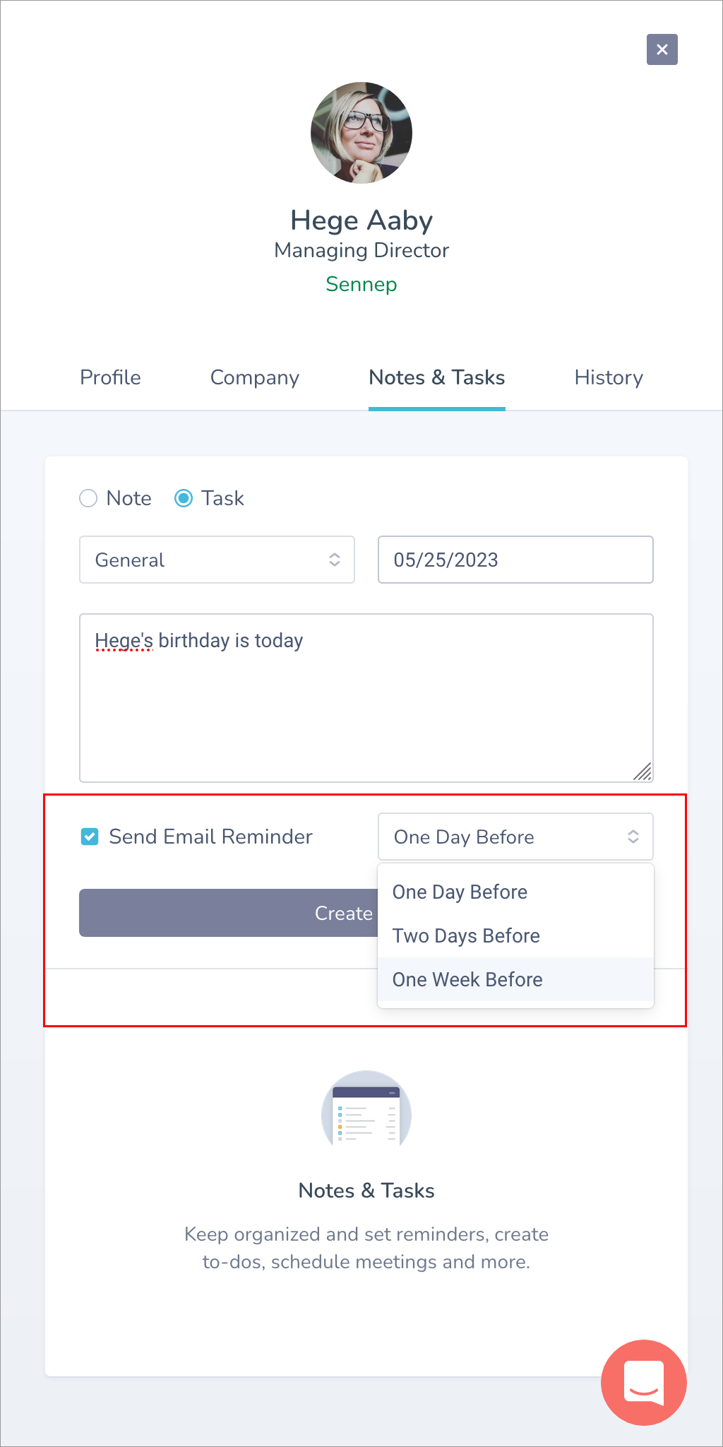
Task: Click the Create button
Action: point(229,913)
